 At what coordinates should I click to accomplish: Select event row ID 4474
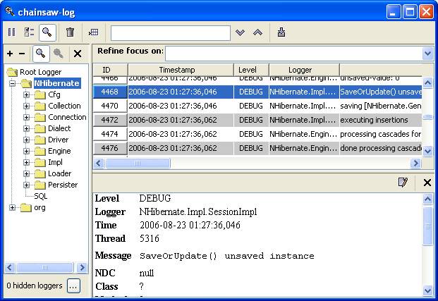[257, 134]
